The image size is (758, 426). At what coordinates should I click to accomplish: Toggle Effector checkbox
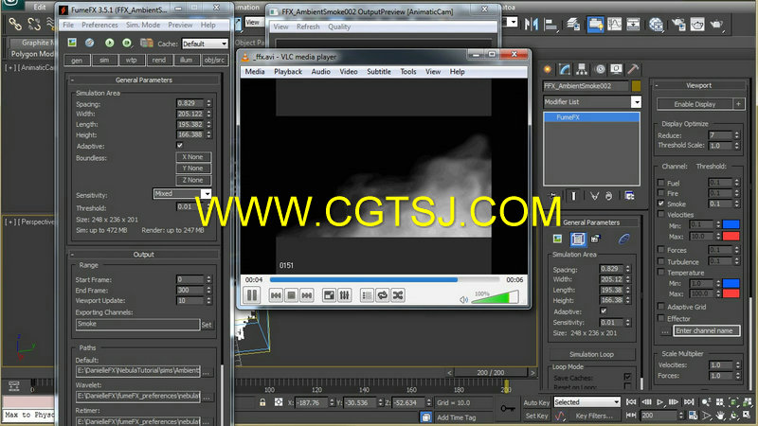click(660, 318)
